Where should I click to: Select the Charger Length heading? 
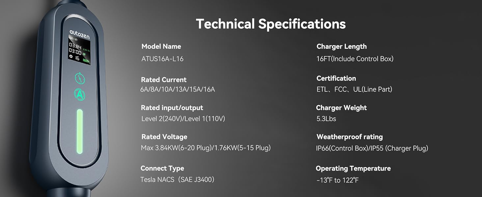click(x=341, y=47)
